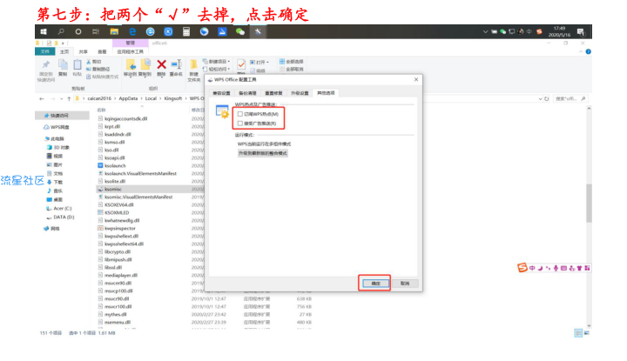Screen dimensions: 627x361
Task: Select WPS网盘 in navigation pane
Action: [x=57, y=127]
